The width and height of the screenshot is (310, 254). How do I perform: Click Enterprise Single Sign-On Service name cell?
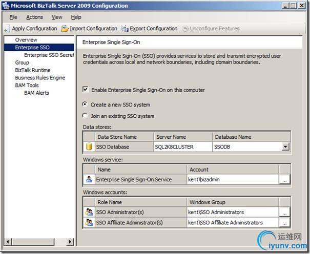141,179
